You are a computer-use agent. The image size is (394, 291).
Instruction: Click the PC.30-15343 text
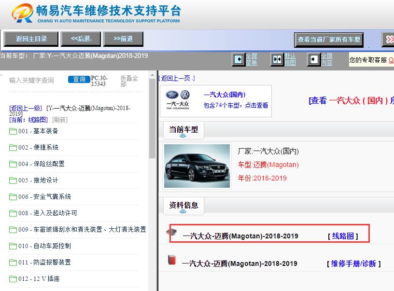pos(99,81)
